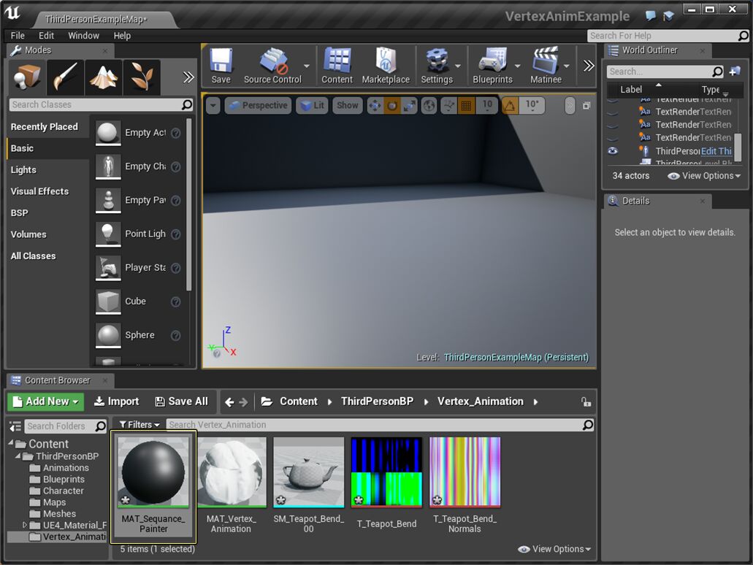Screen dimensions: 753x565
Task: Open the Marketplace from the toolbar
Action: [386, 65]
